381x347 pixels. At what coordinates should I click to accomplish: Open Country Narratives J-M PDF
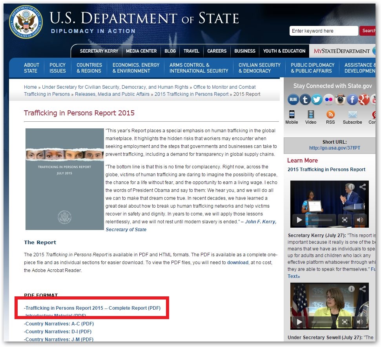[x=58, y=339]
